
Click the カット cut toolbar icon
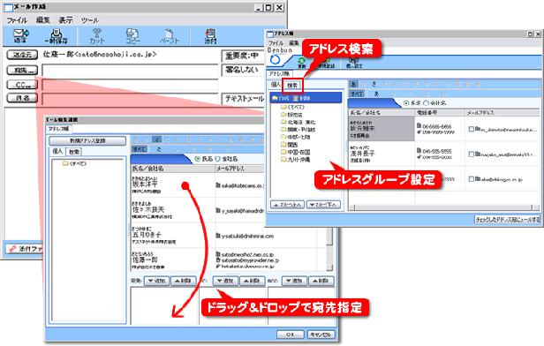(97, 36)
